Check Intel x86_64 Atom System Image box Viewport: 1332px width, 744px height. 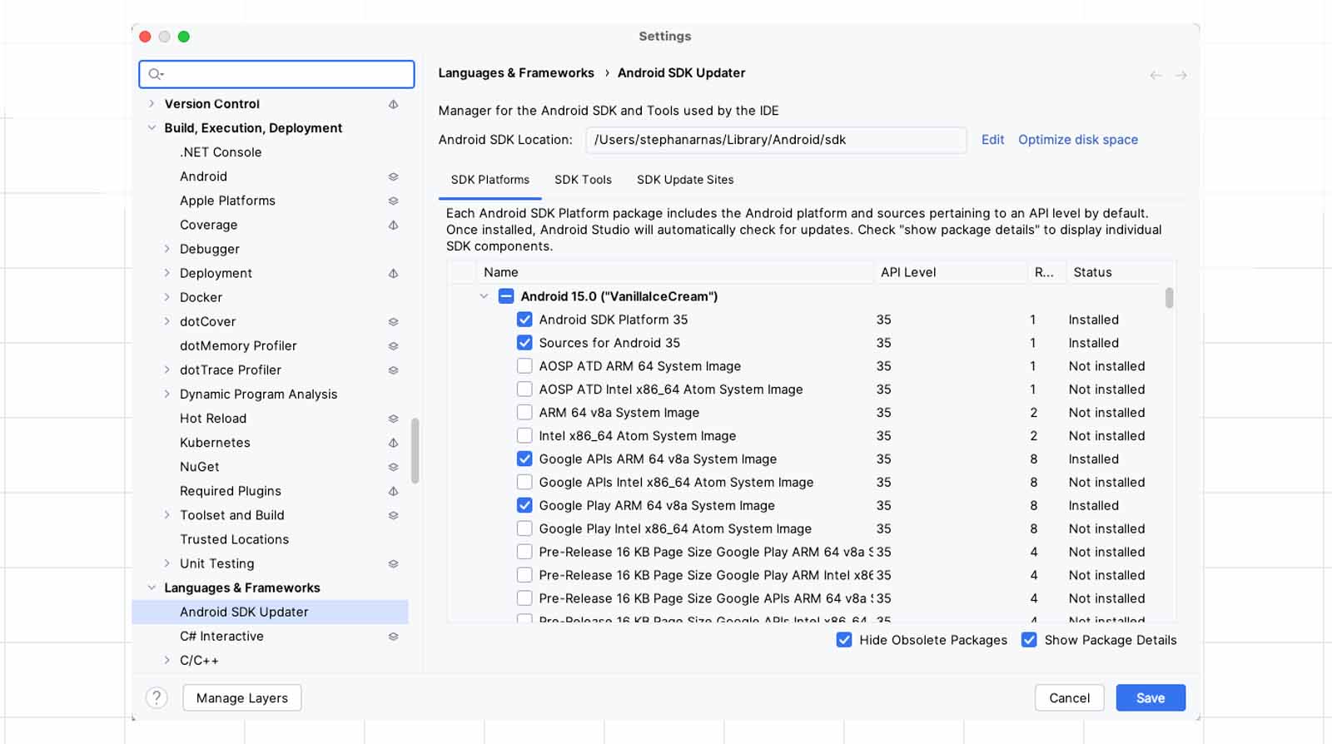[524, 436]
